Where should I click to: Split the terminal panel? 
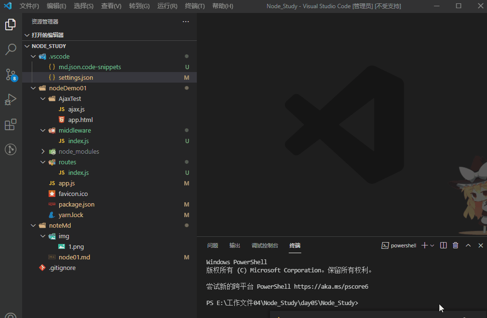click(444, 245)
